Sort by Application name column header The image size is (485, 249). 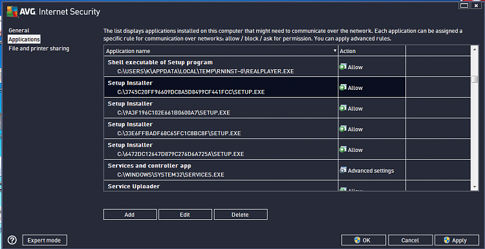(221, 50)
